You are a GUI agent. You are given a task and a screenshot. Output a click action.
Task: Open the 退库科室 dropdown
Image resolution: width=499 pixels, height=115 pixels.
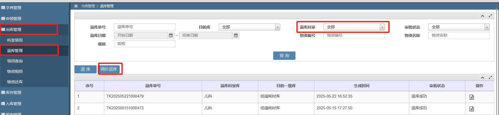(354, 27)
